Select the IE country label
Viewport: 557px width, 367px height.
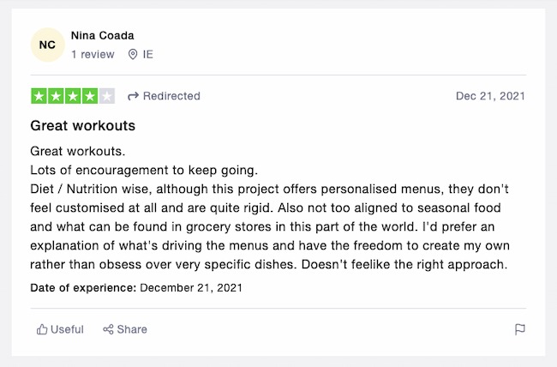pos(147,54)
